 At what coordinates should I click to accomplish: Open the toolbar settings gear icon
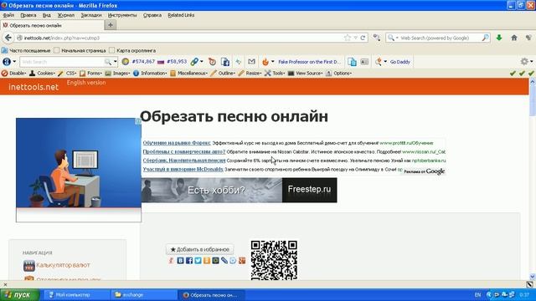(x=524, y=62)
